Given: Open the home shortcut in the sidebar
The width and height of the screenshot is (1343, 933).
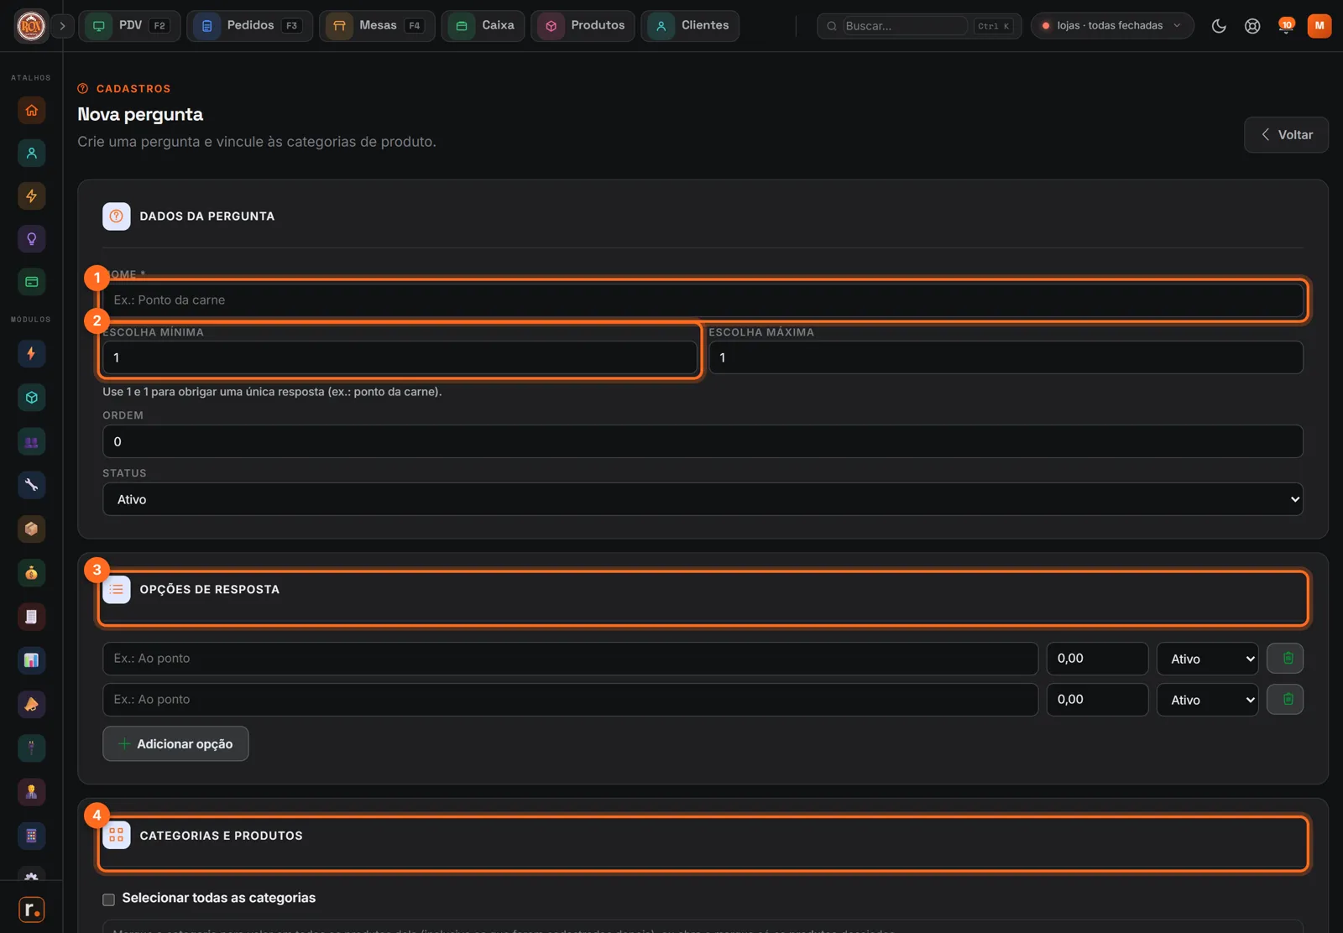Looking at the screenshot, I should 31,110.
